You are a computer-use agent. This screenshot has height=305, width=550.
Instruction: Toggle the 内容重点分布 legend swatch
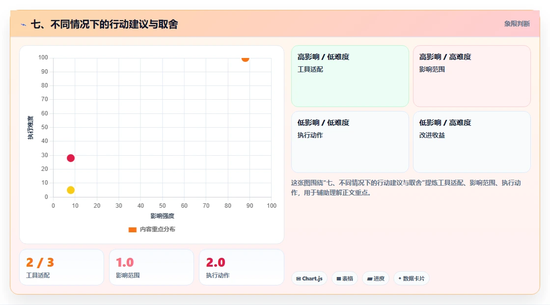[x=132, y=229]
